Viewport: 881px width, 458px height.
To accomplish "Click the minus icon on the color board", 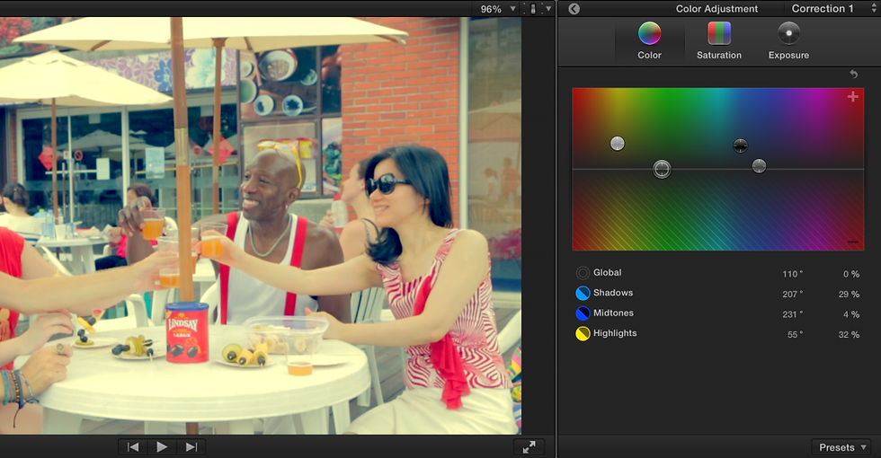I will [x=852, y=242].
